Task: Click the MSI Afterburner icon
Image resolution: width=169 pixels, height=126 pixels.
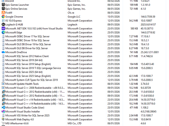Action: (3, 123)
